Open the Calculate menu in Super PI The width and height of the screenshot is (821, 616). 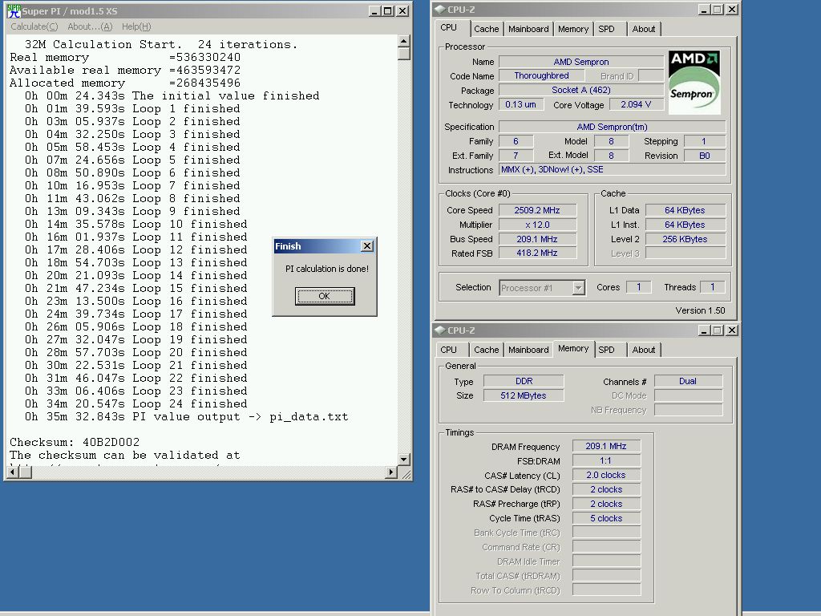coord(34,26)
